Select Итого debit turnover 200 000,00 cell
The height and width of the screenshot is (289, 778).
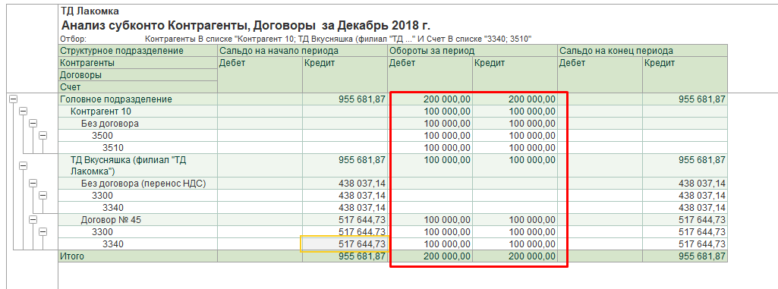[430, 256]
